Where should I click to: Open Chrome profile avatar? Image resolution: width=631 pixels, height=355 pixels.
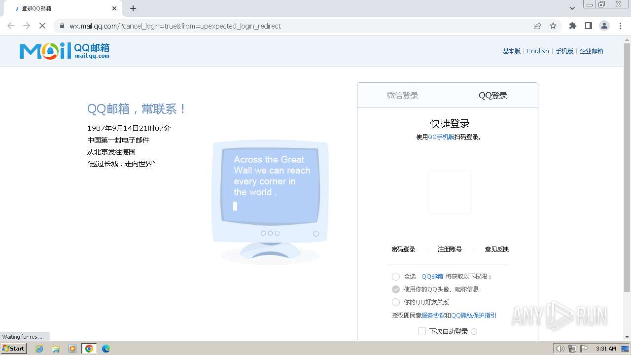pyautogui.click(x=604, y=26)
